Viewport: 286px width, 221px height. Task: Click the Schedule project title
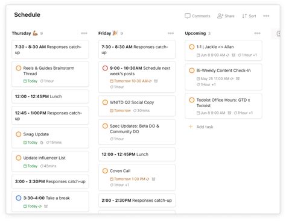pyautogui.click(x=27, y=14)
